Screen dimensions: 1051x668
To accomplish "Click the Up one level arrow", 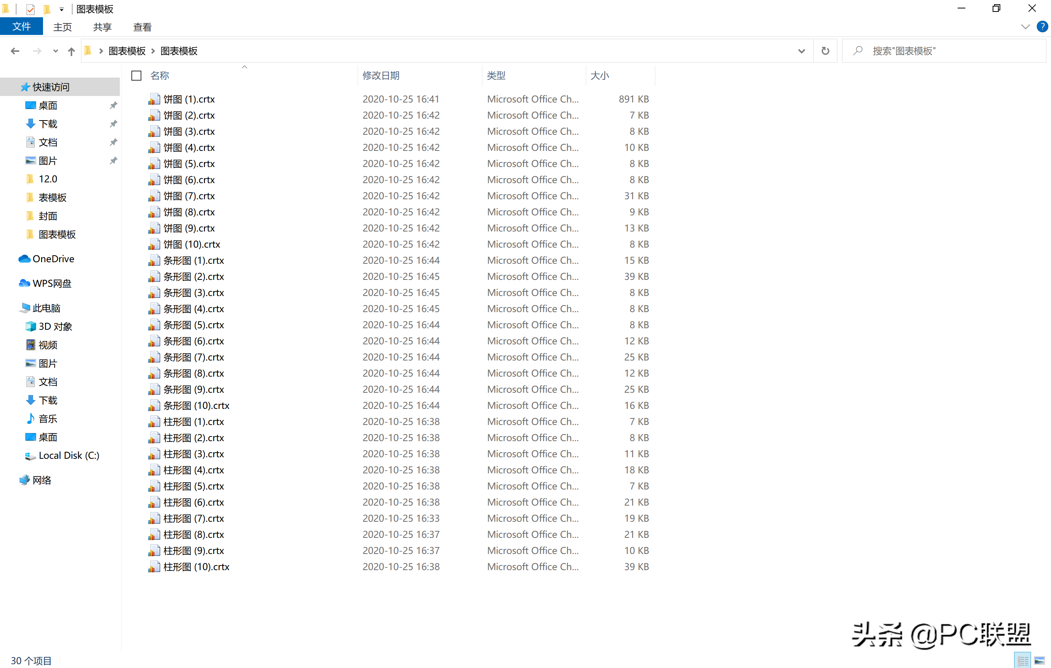I will pyautogui.click(x=71, y=51).
